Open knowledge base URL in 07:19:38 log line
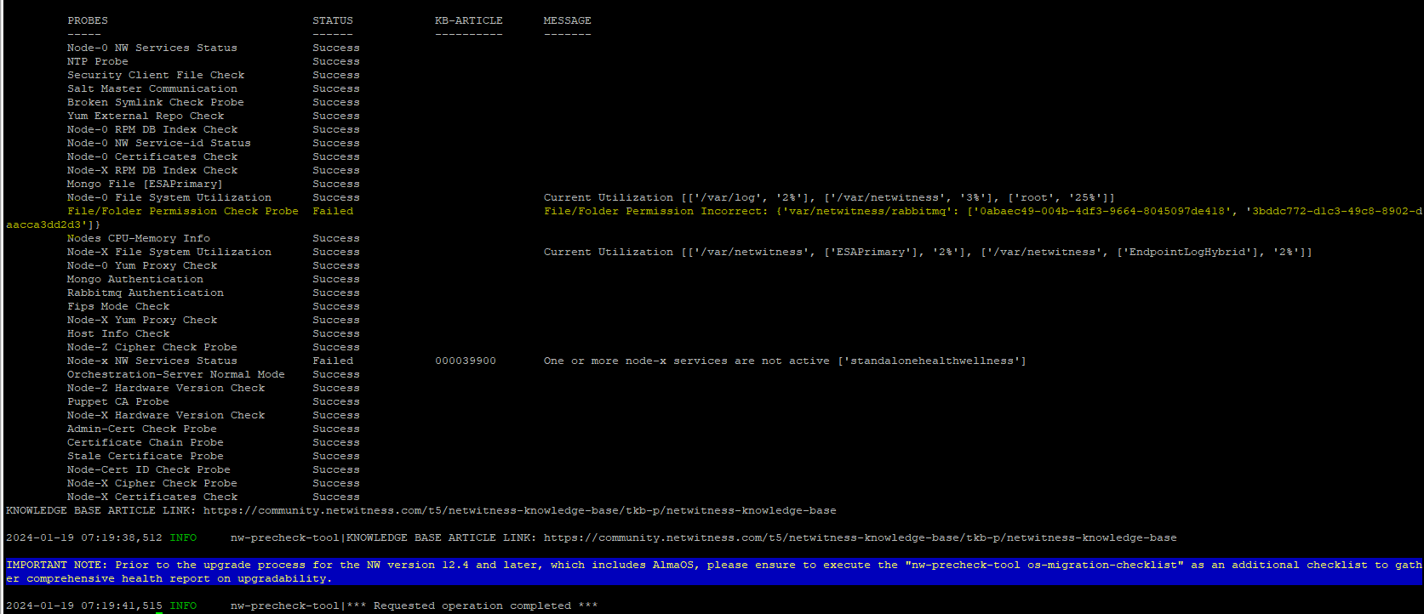 pyautogui.click(x=861, y=537)
